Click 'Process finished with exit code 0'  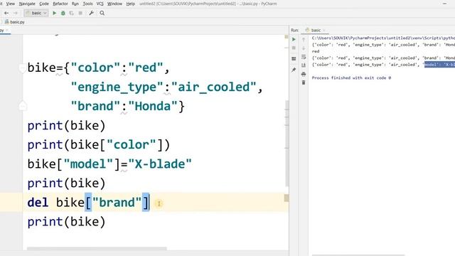(351, 78)
